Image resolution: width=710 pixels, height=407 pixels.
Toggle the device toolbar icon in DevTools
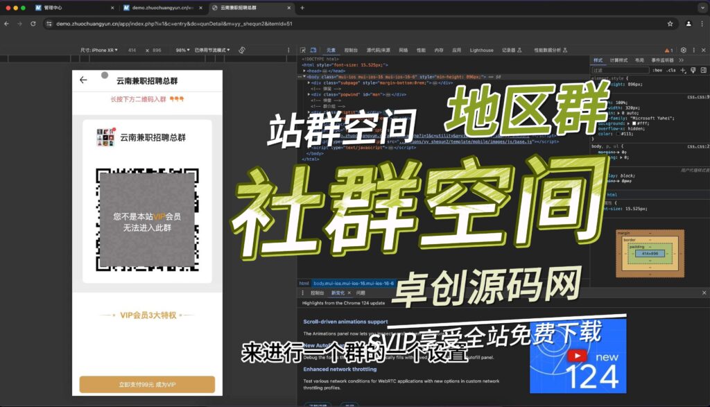click(313, 50)
